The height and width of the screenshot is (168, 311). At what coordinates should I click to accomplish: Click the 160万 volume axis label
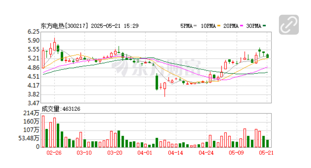click(x=31, y=122)
